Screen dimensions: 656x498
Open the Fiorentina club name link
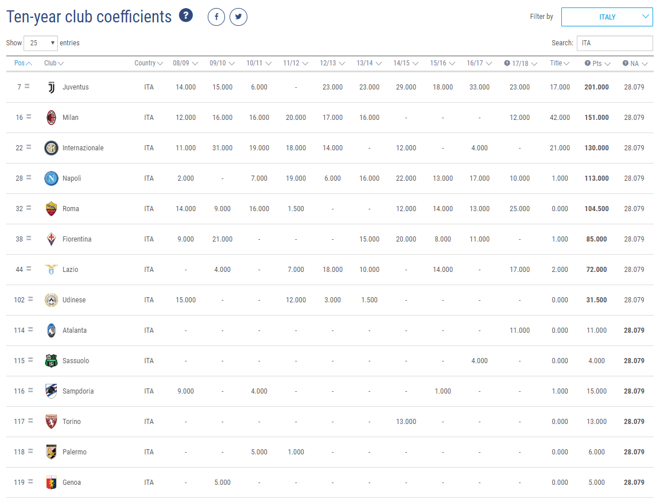[x=77, y=239]
